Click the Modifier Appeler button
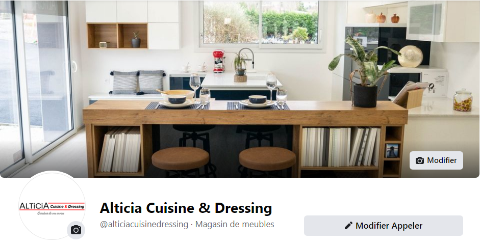This screenshot has width=480, height=246. point(383,226)
